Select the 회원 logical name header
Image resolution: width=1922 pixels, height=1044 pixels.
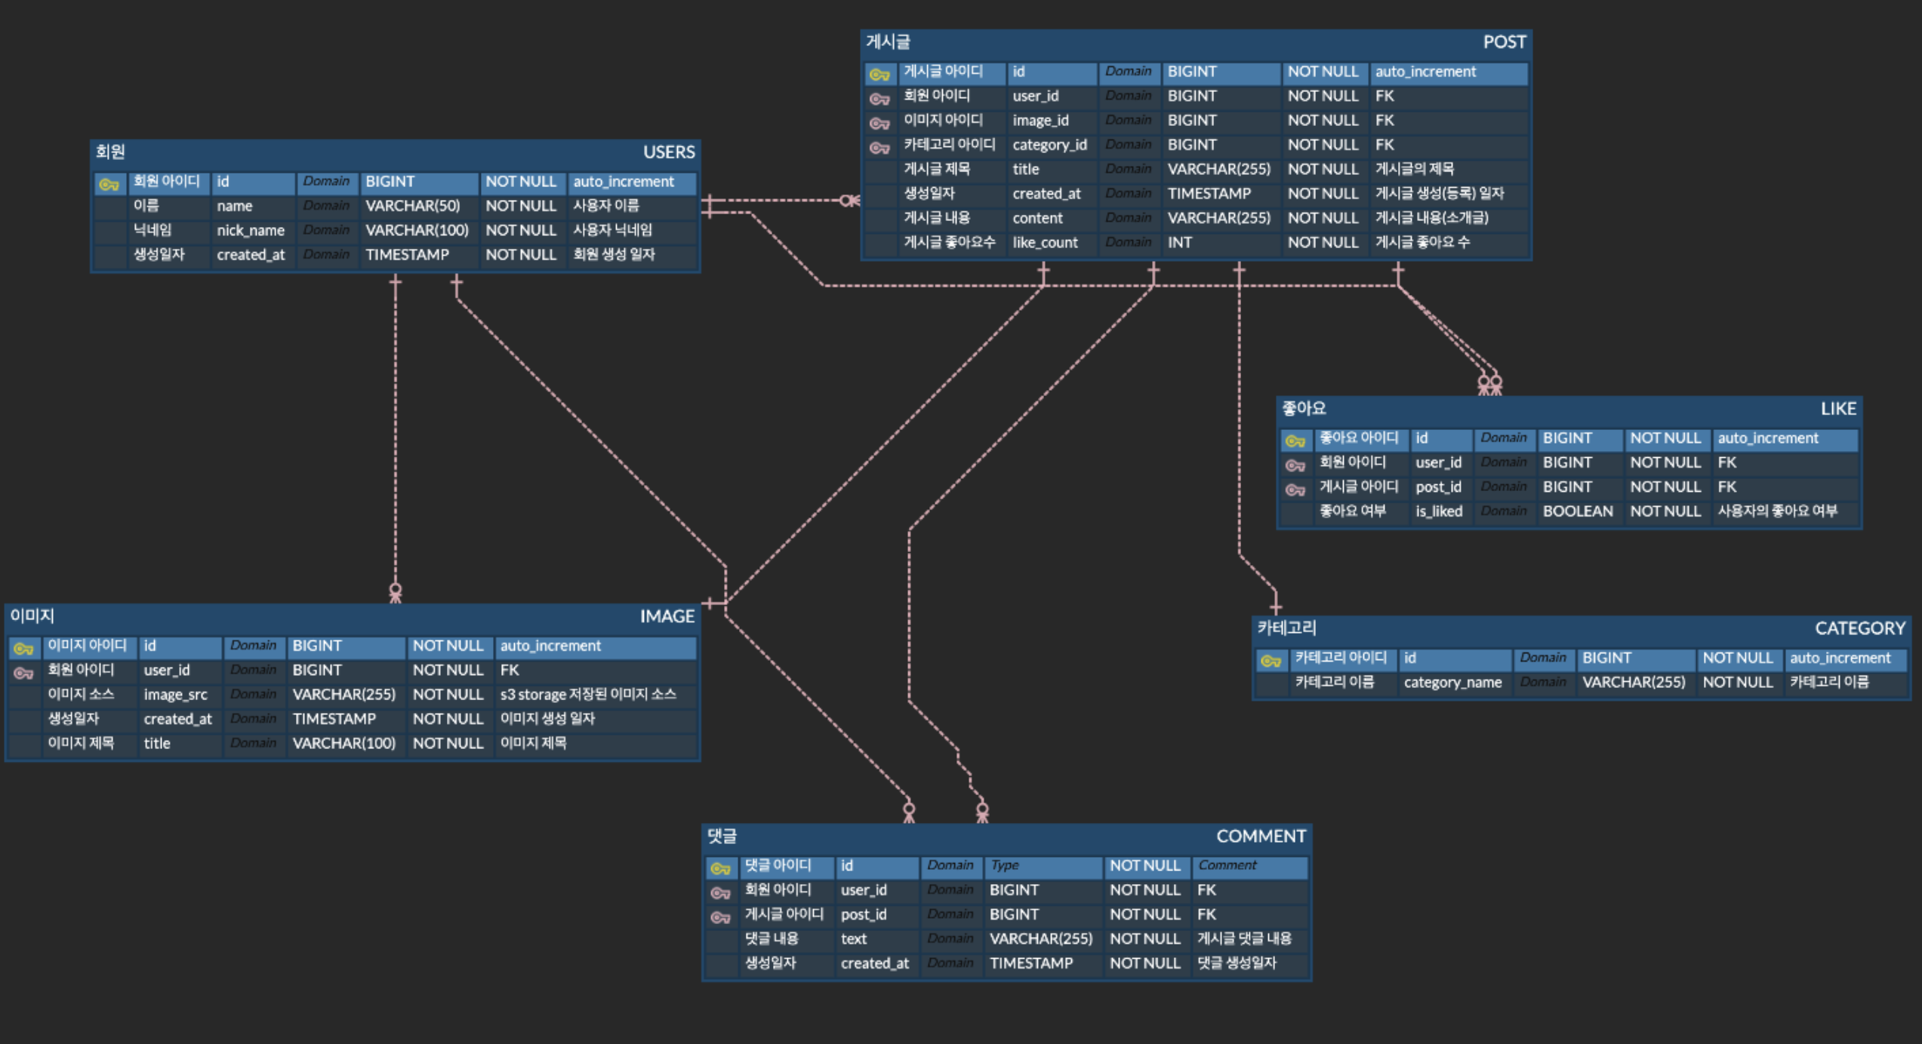[x=110, y=152]
